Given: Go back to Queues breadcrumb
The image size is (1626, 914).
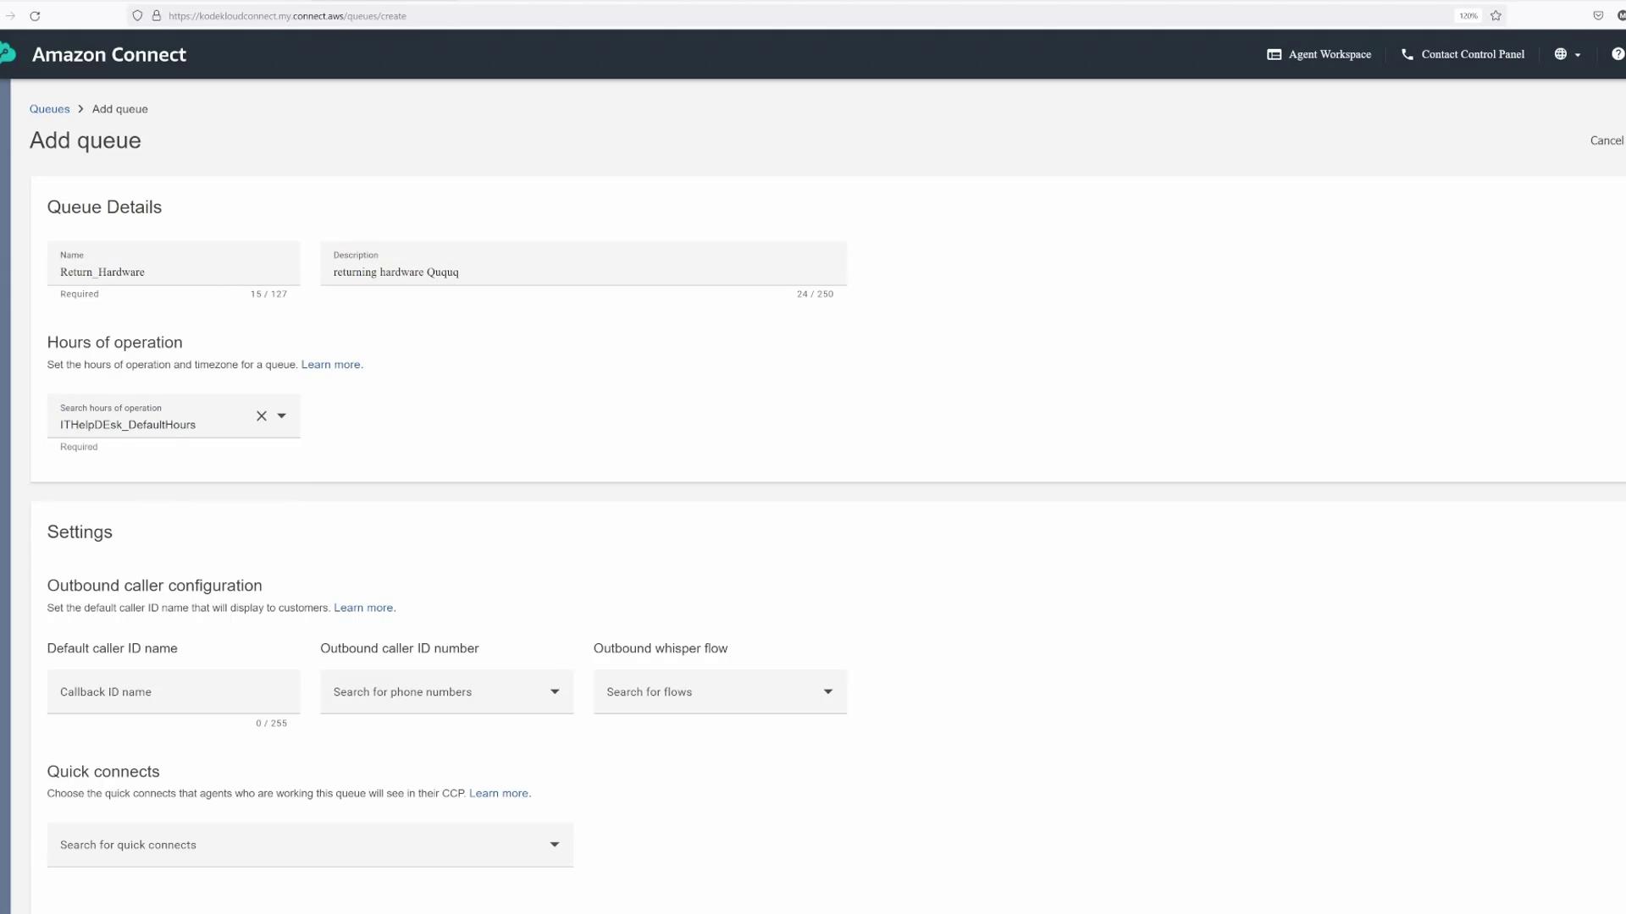Looking at the screenshot, I should [49, 109].
